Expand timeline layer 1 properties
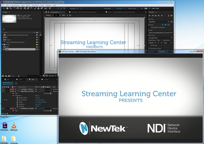 (11, 89)
